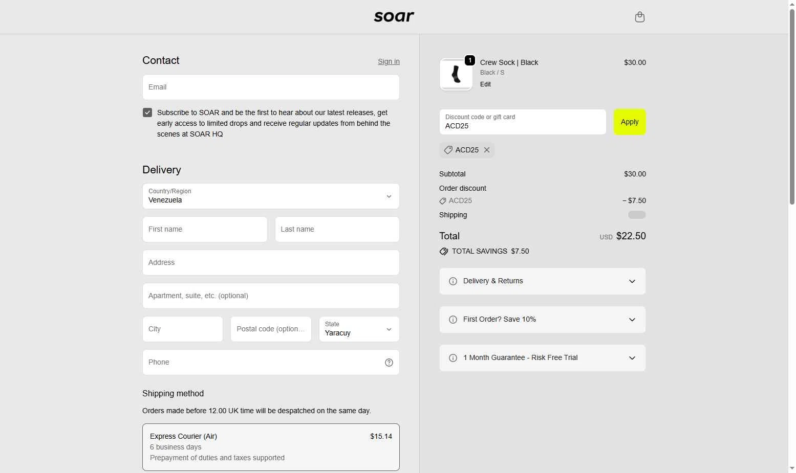Open the State dropdown showing Yaracuy
The width and height of the screenshot is (796, 473).
[x=359, y=329]
